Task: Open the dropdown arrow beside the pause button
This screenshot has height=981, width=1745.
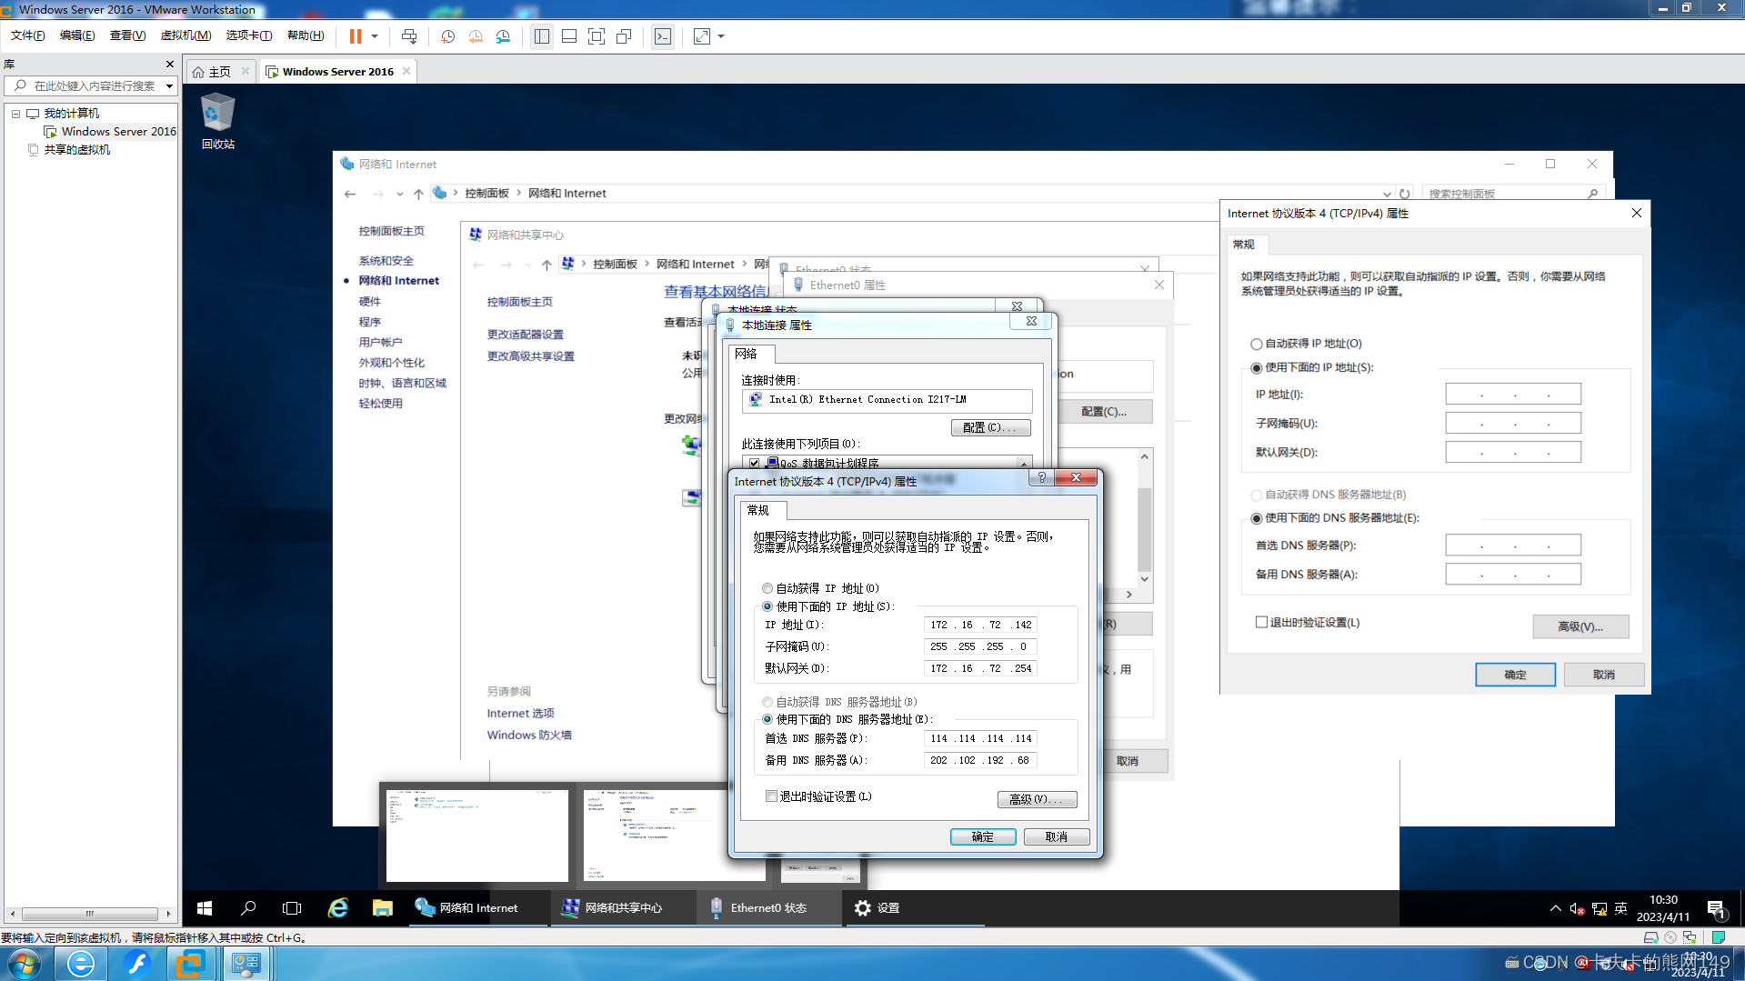Action: coord(374,36)
